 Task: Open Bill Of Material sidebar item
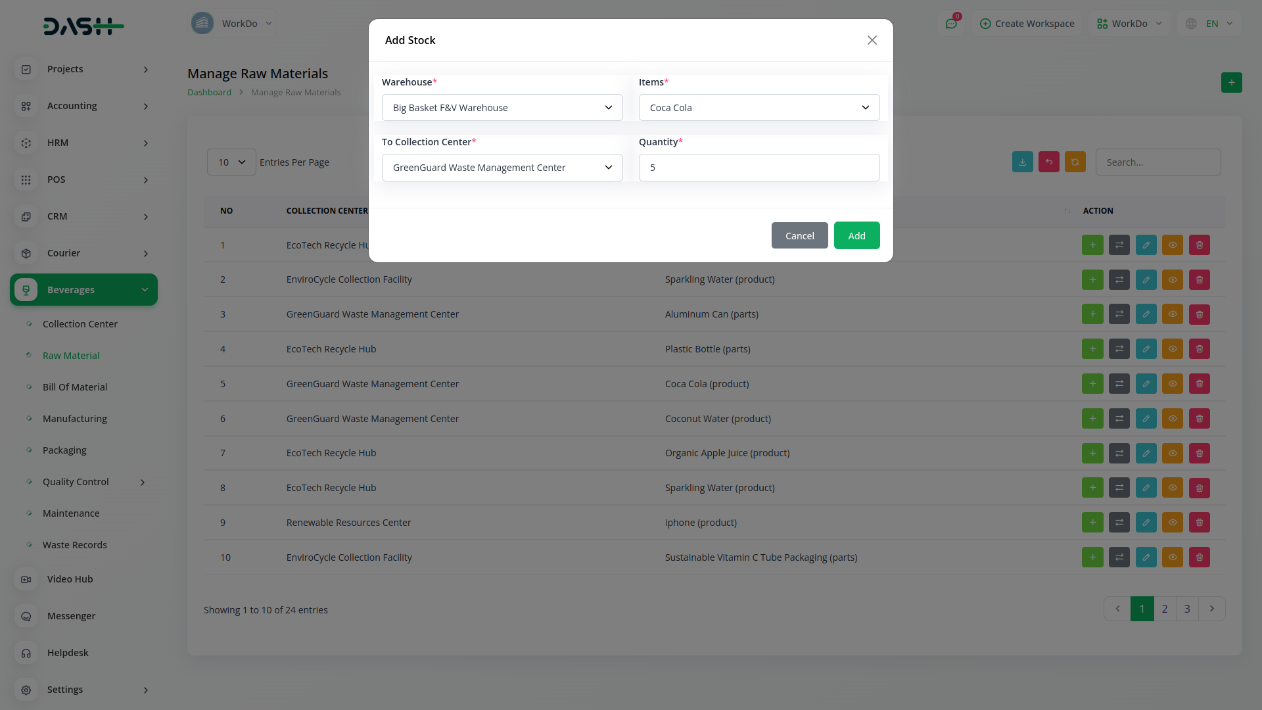(x=75, y=387)
